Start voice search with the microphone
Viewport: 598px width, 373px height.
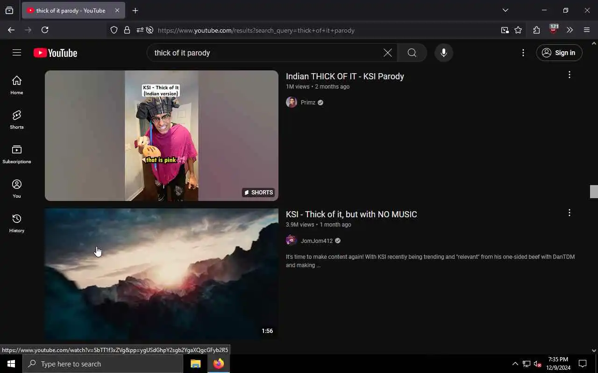click(x=444, y=53)
